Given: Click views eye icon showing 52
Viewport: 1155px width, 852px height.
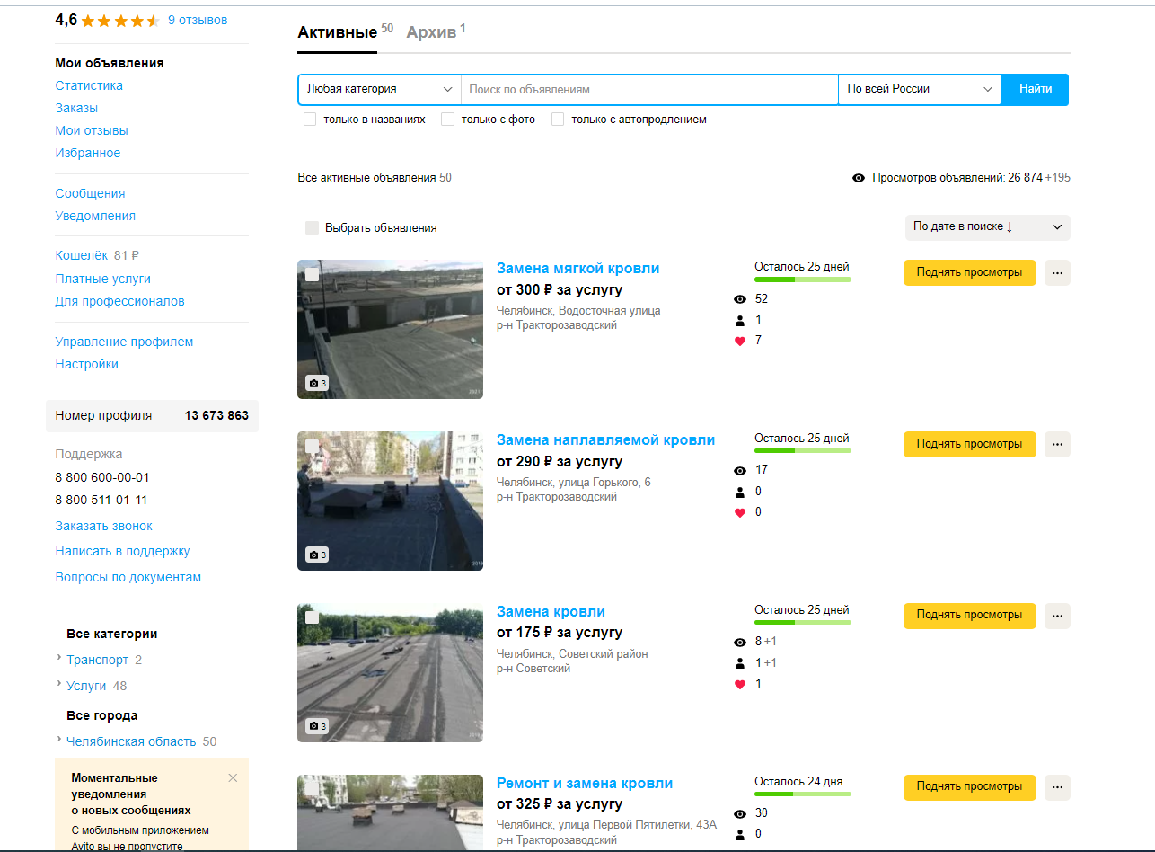Looking at the screenshot, I should click(740, 299).
